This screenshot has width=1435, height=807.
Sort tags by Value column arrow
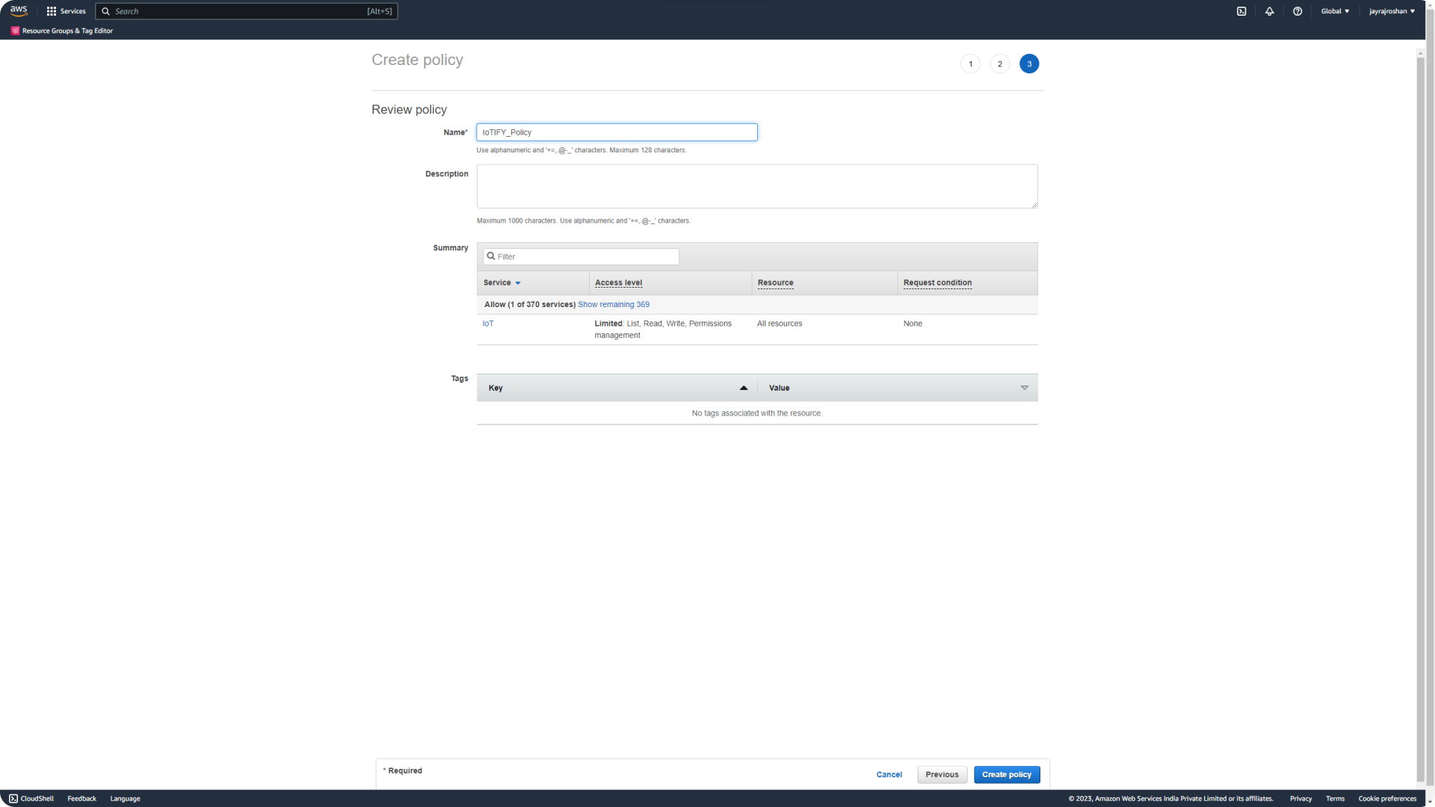click(x=1024, y=388)
